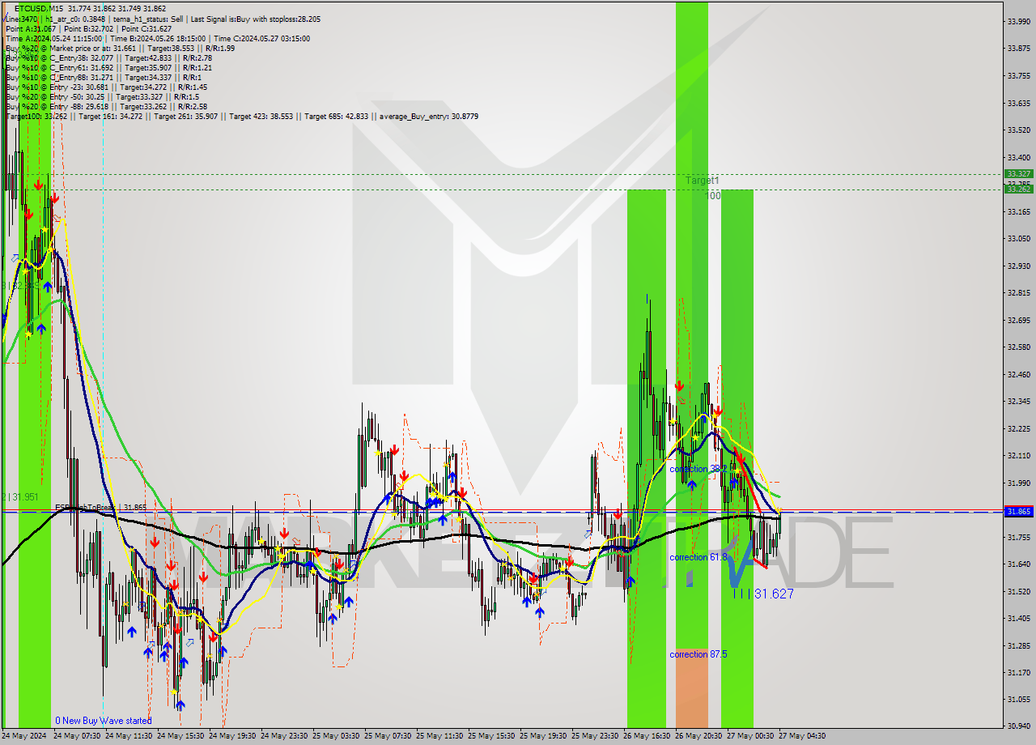
Task: Click the 32.110 price axis label
Action: pyautogui.click(x=1018, y=455)
